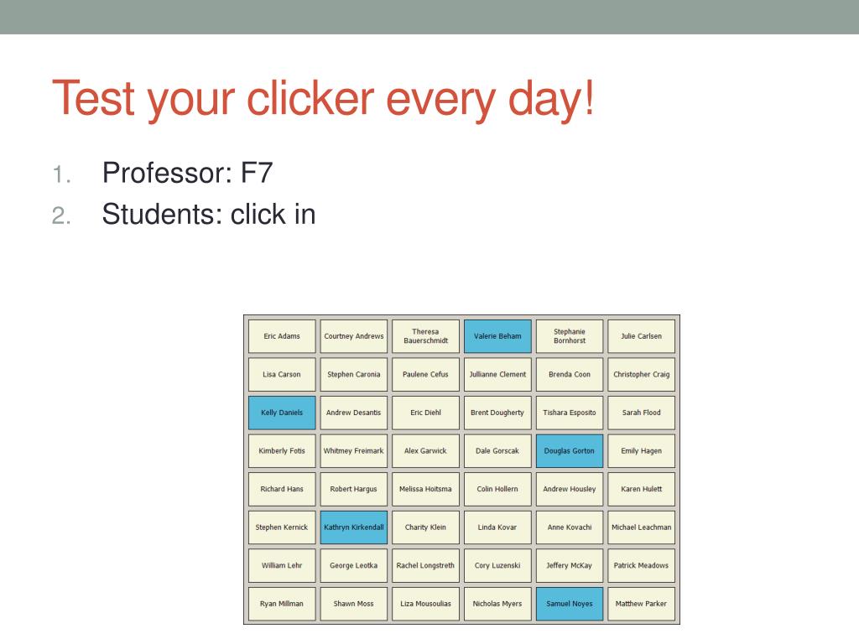
Task: Select the Samuel Noyes cell
Action: tap(570, 604)
